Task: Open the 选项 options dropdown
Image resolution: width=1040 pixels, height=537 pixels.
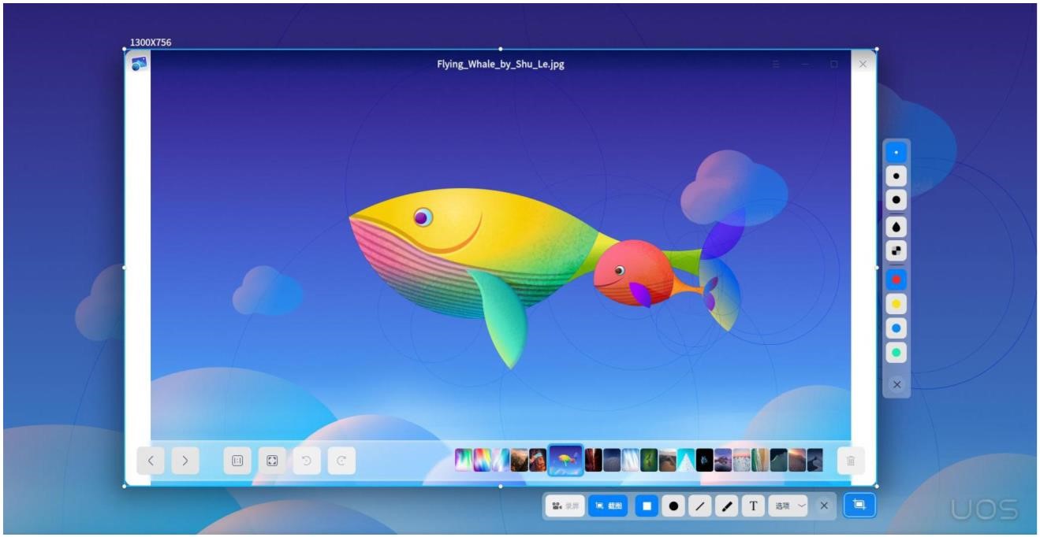Action: [x=788, y=506]
